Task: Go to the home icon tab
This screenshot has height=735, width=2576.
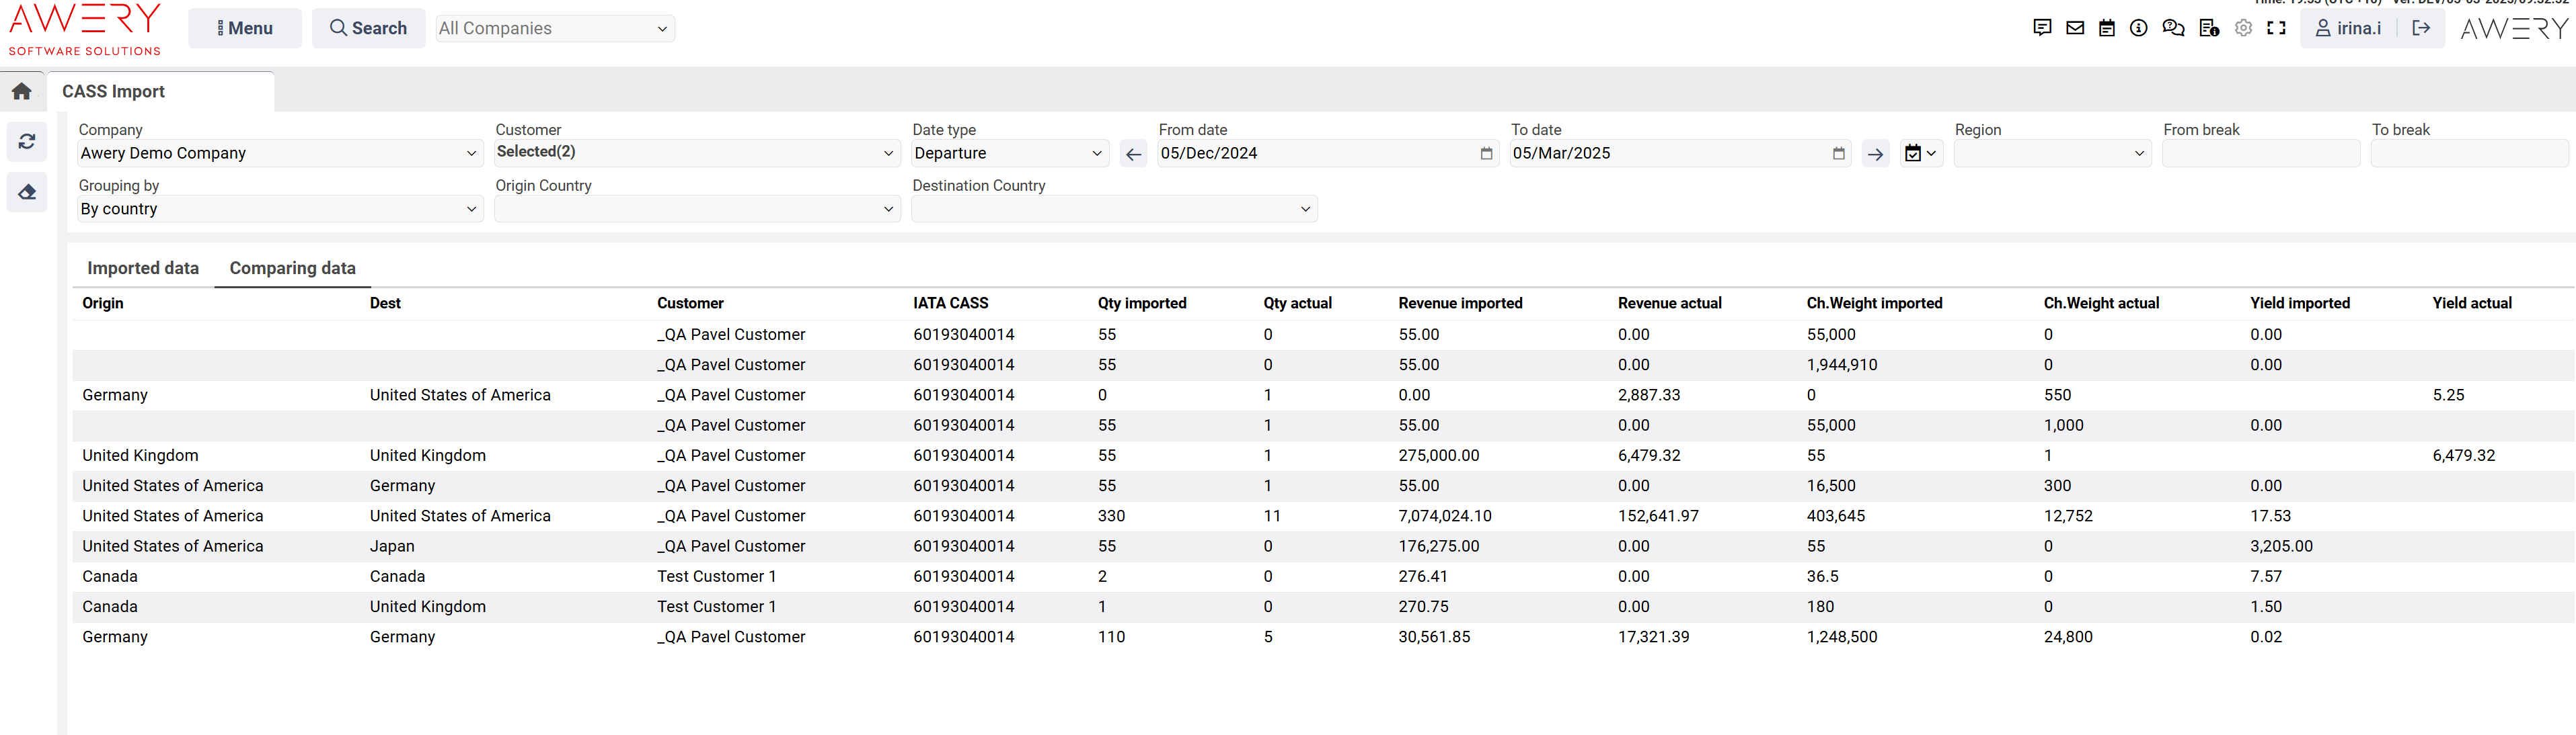Action: click(x=22, y=91)
